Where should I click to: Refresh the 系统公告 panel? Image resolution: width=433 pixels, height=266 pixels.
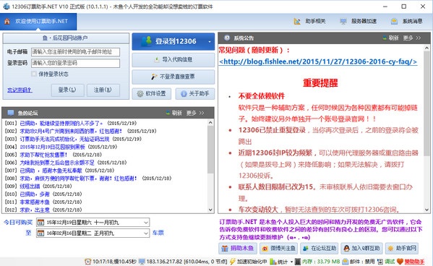[x=390, y=38]
